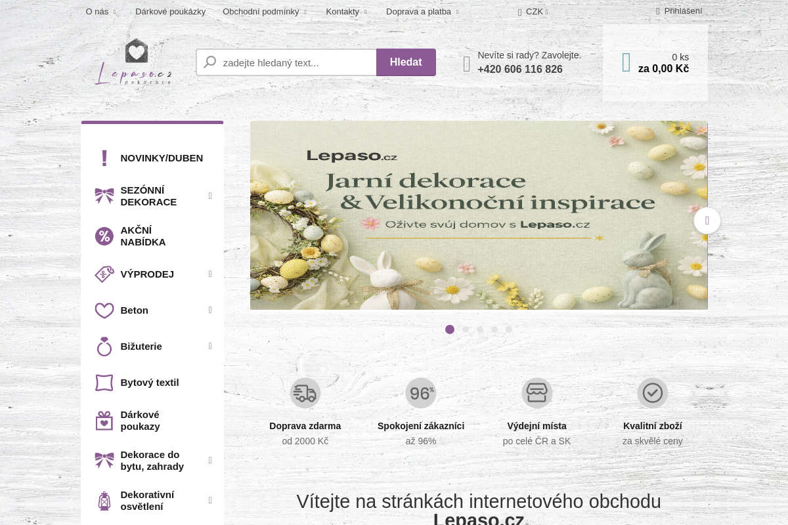The width and height of the screenshot is (788, 525).
Task: Click the pillow icon for Bytový textil
Action: click(x=104, y=383)
